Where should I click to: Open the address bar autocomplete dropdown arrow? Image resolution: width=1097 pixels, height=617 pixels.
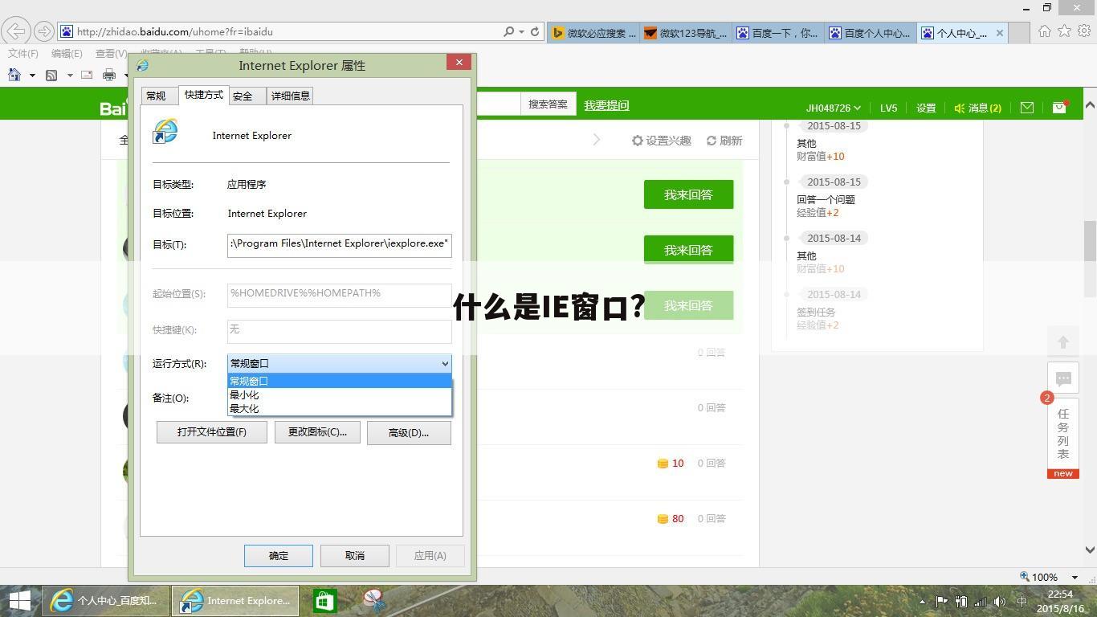click(522, 32)
